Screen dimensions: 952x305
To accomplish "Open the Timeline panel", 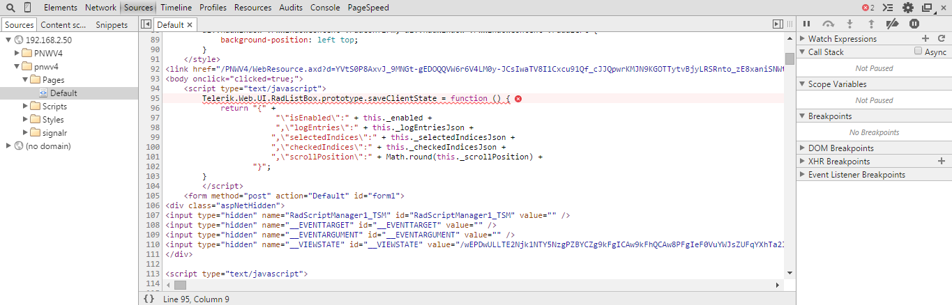I will click(x=176, y=8).
